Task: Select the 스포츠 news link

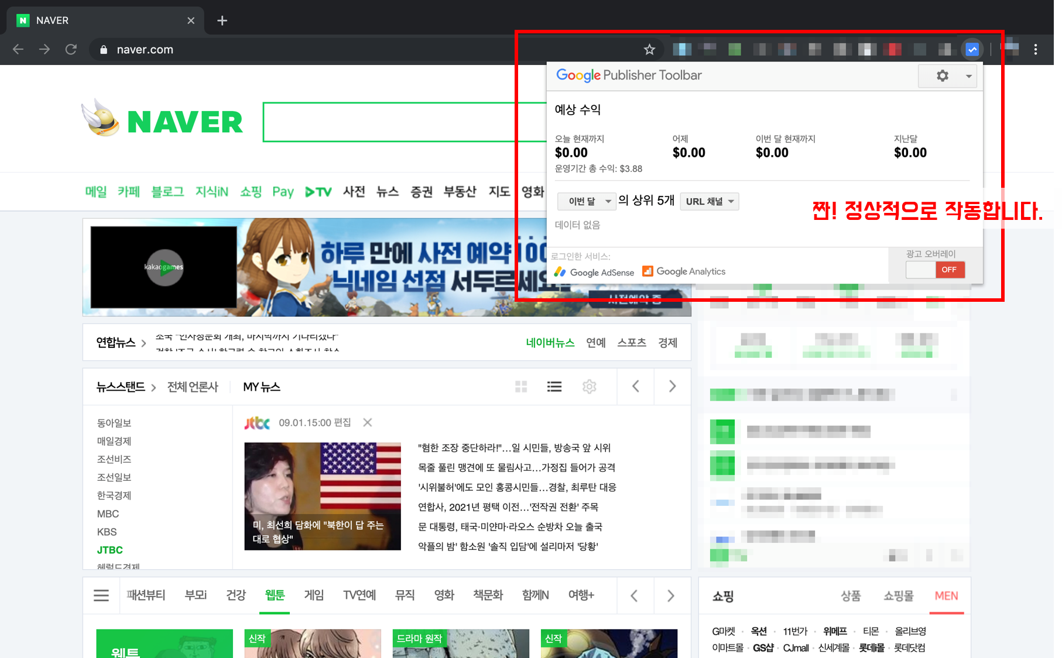Action: coord(632,342)
